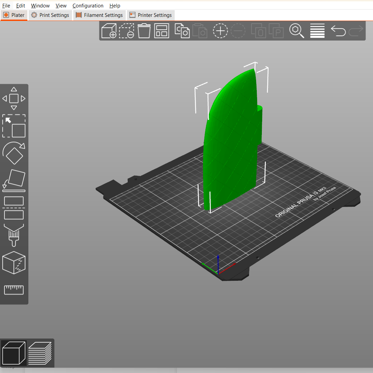373x373 pixels.
Task: Open the Printer Settings tab
Action: (x=150, y=15)
